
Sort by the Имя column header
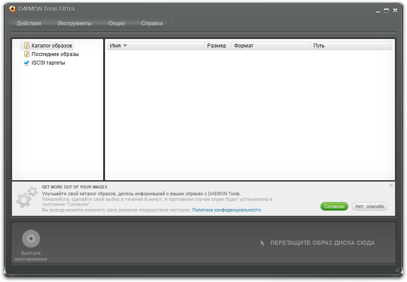156,46
